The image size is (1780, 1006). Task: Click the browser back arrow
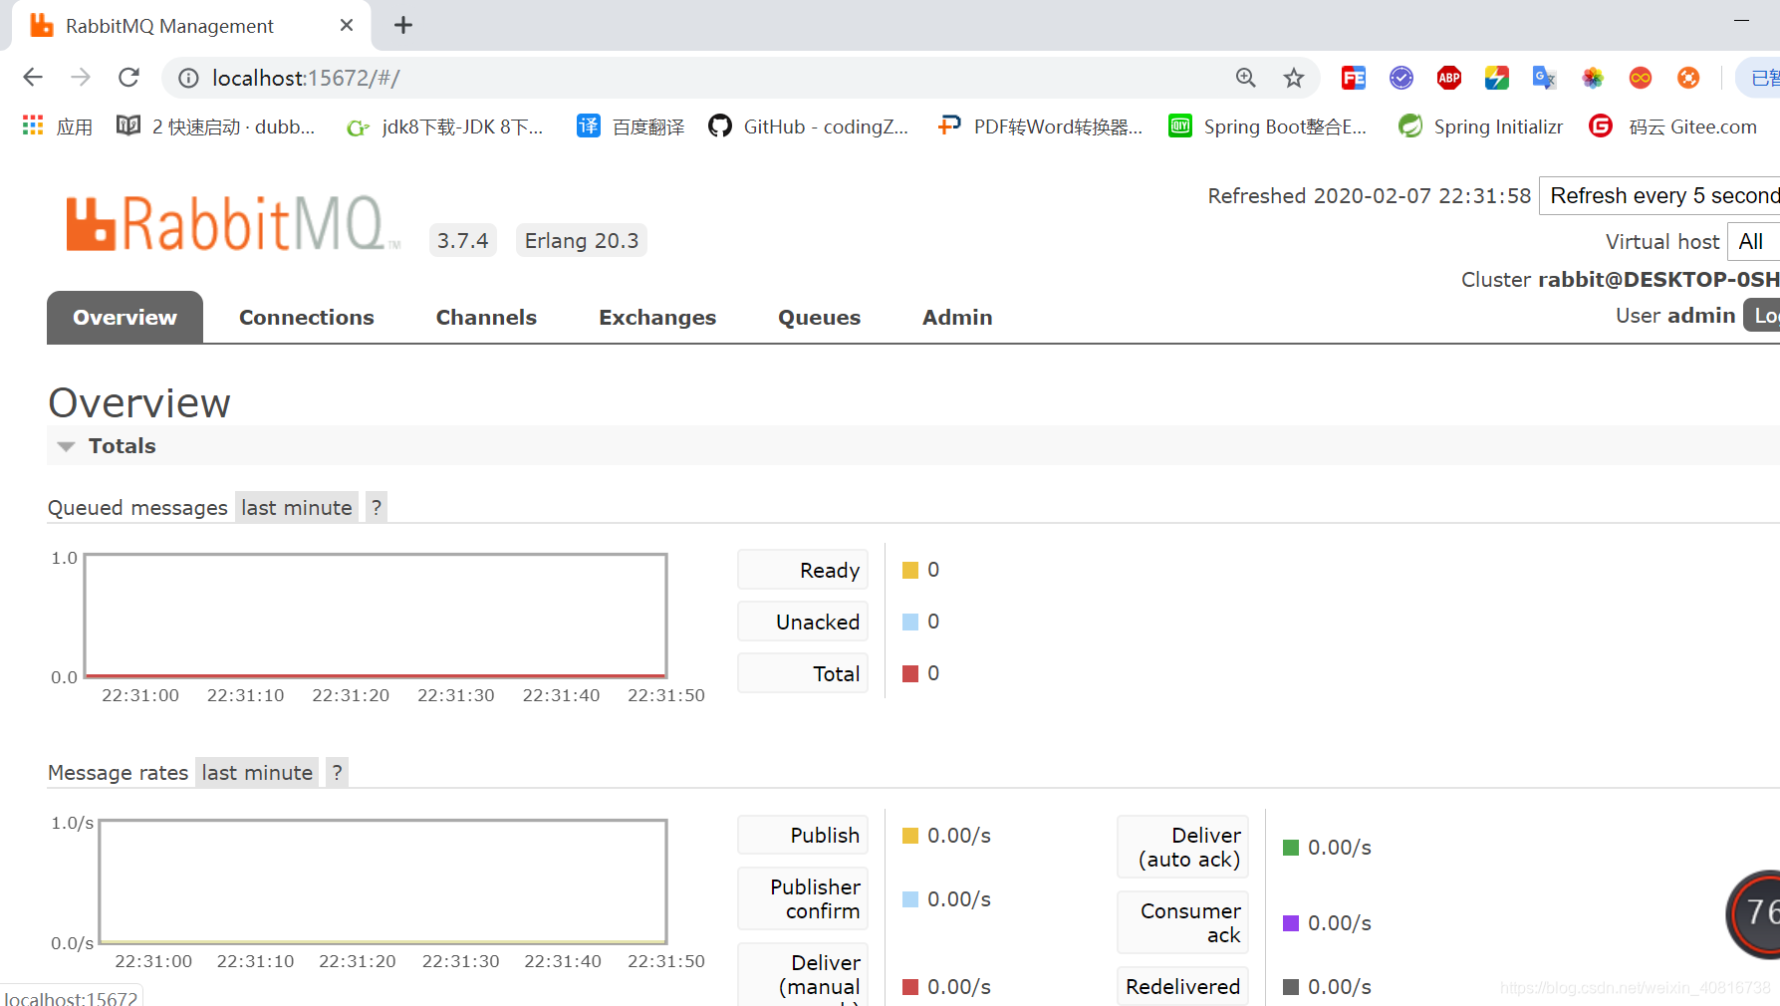(33, 78)
